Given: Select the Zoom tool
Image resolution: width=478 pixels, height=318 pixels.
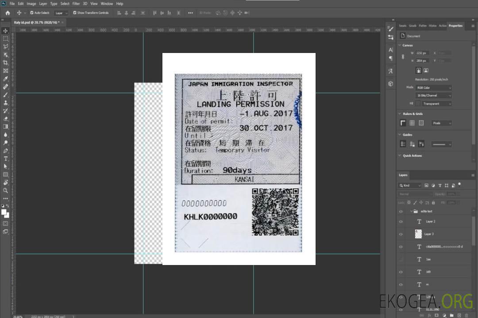Looking at the screenshot, I should pos(5,190).
